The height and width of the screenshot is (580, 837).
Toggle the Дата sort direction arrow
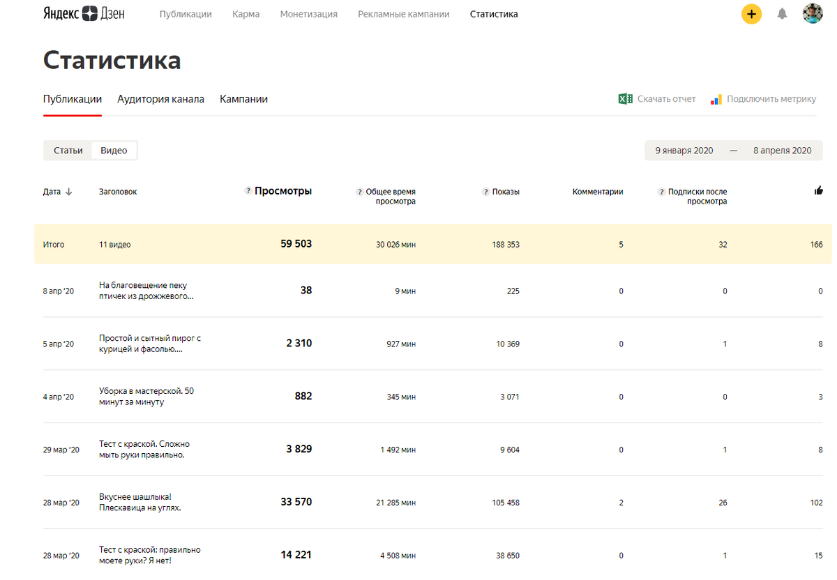(x=69, y=192)
